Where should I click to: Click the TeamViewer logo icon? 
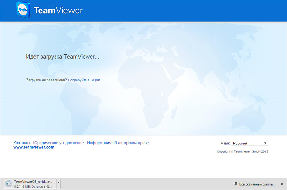point(23,10)
